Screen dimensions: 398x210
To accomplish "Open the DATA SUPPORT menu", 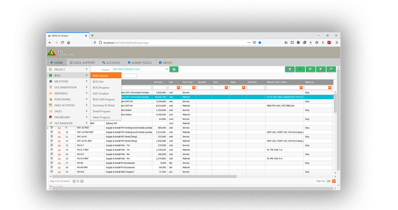I will [x=83, y=62].
